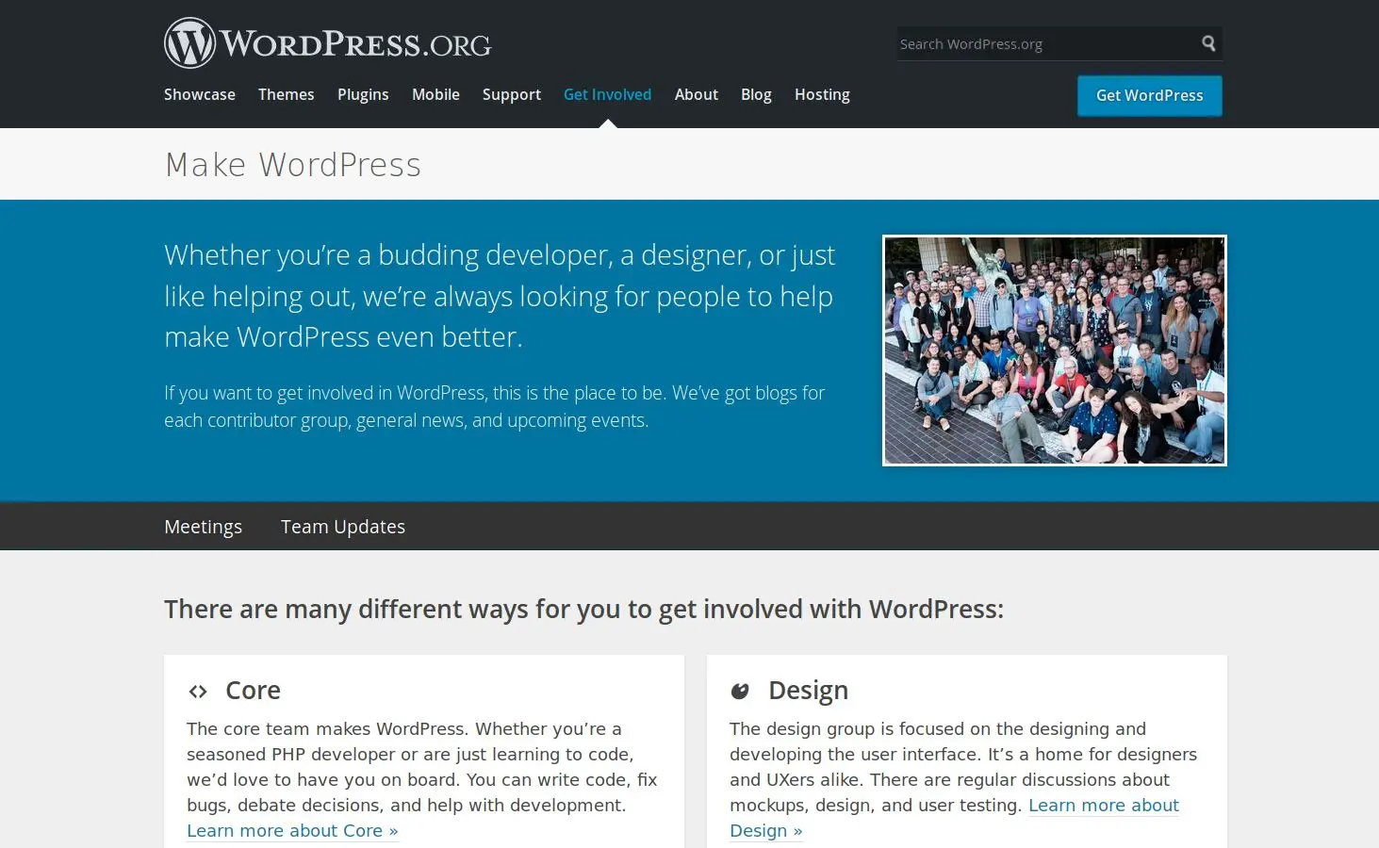The image size is (1379, 848).
Task: Open the Hosting page
Action: tap(821, 94)
